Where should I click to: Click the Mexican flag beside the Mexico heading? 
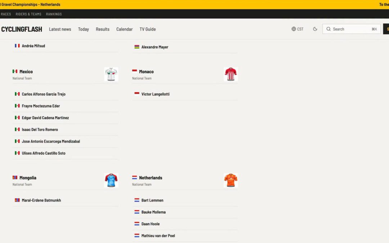(15, 71)
